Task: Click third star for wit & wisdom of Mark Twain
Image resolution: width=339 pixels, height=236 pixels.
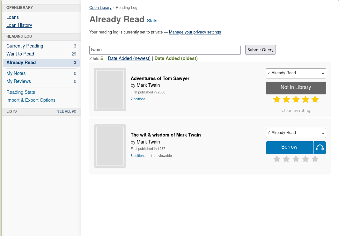Action: coord(296,159)
